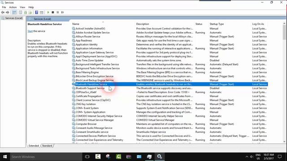Open the Services gear icon in taskbar

coord(160,157)
